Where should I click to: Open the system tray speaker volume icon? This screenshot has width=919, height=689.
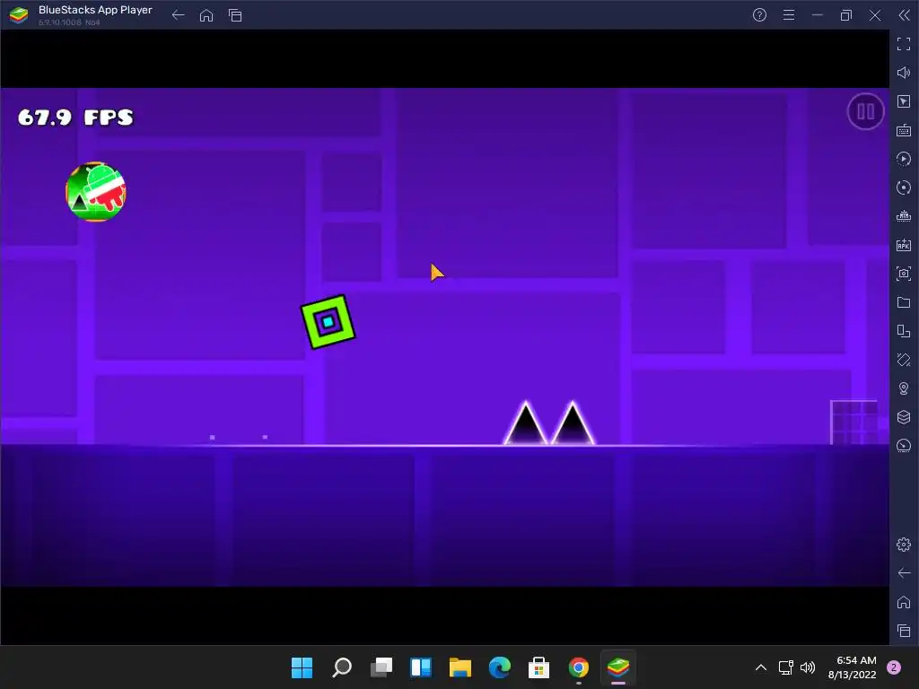(808, 667)
